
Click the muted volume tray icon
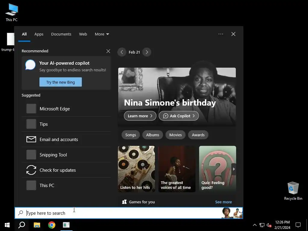click(269, 225)
